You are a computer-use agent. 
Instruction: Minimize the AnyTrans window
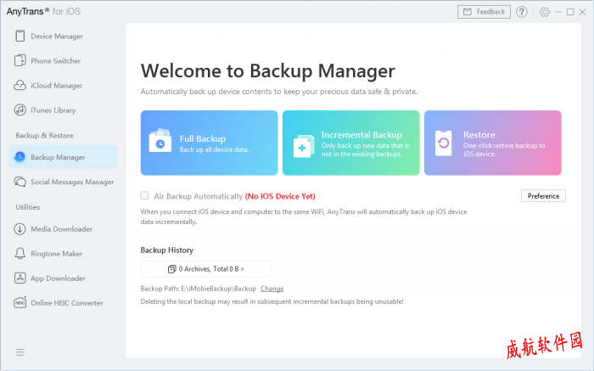(x=558, y=12)
